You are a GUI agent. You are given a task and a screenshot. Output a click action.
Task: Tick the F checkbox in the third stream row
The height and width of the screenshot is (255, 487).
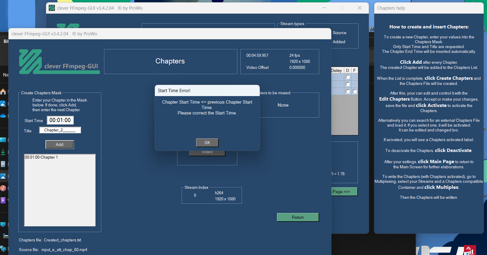(355, 92)
